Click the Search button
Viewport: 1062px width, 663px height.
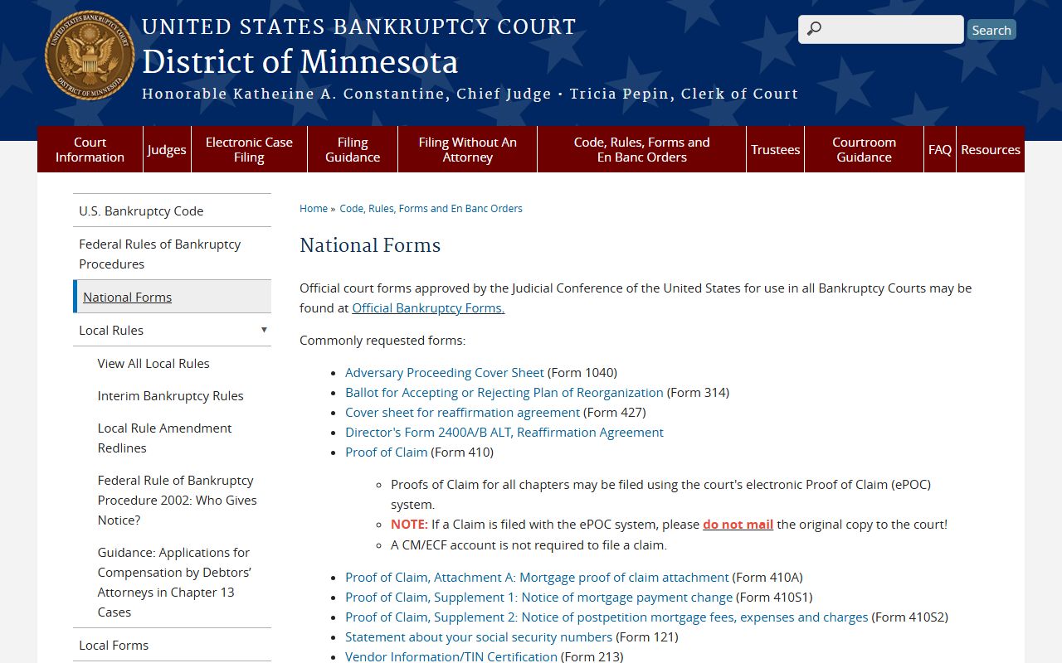coord(991,30)
